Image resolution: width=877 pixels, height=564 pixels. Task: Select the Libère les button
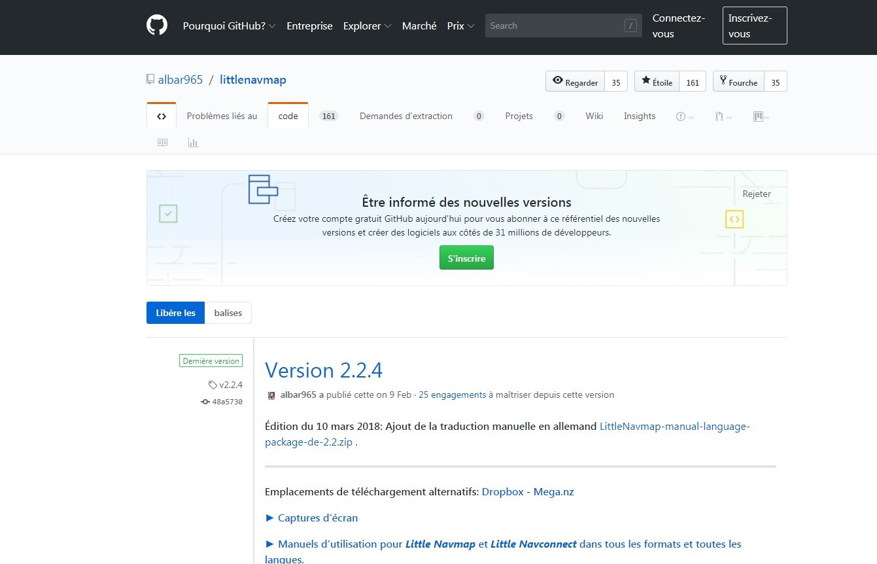coord(176,313)
